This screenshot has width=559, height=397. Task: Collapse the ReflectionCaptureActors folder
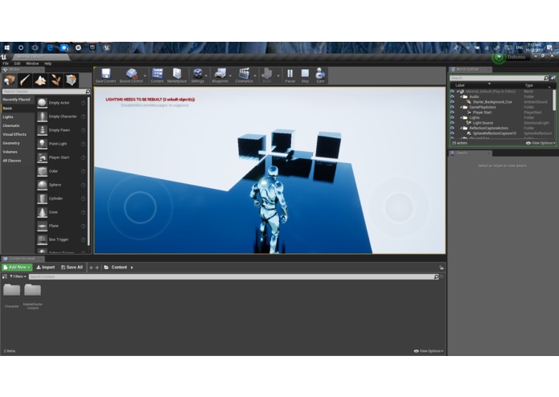click(x=461, y=128)
